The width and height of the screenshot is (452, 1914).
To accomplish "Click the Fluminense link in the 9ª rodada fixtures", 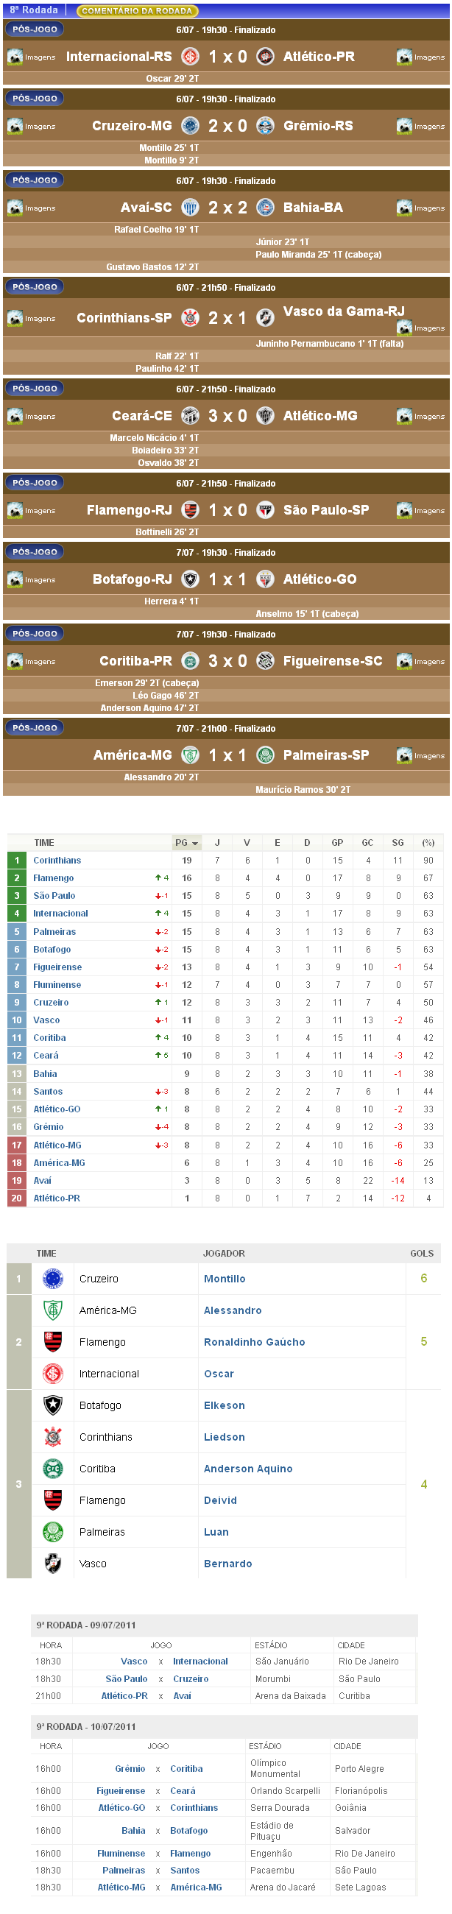I will tap(121, 1853).
